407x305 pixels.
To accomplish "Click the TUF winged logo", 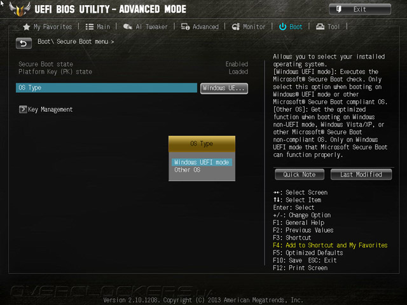I will click(20, 10).
